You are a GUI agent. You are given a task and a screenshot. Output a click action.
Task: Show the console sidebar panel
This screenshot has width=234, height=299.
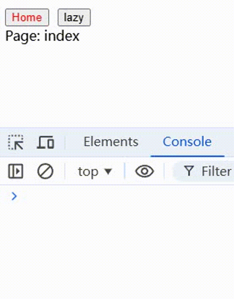pos(16,171)
